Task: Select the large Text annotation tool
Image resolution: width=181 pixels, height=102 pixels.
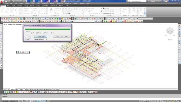Action: tap(51, 10)
